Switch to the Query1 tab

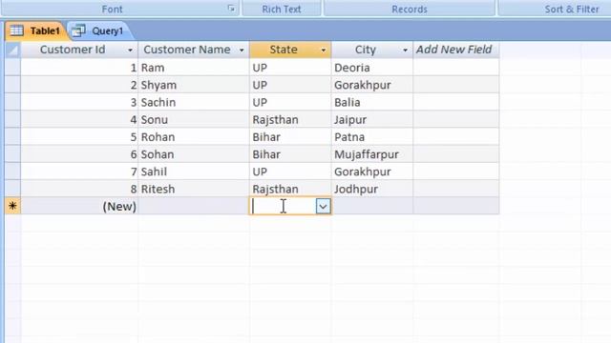click(100, 30)
